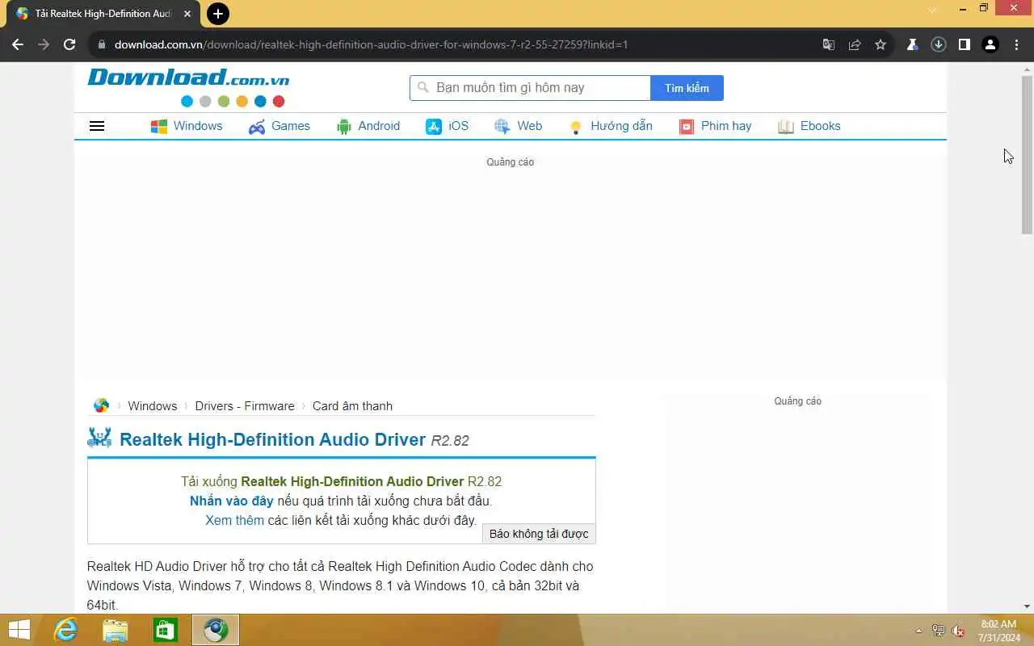Open the Store app from taskbar
Screen dimensions: 1034x646
[x=165, y=630]
